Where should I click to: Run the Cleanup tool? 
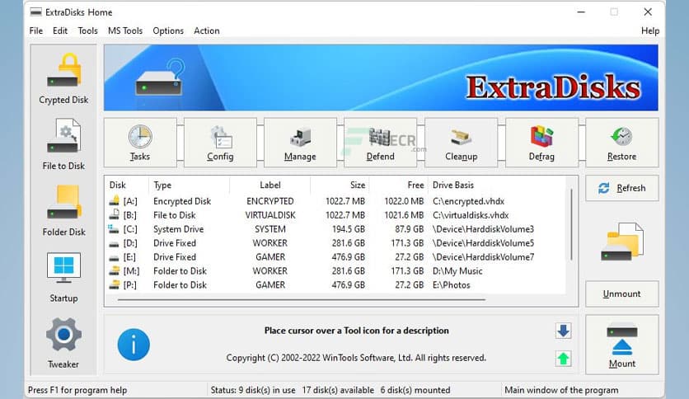(461, 143)
